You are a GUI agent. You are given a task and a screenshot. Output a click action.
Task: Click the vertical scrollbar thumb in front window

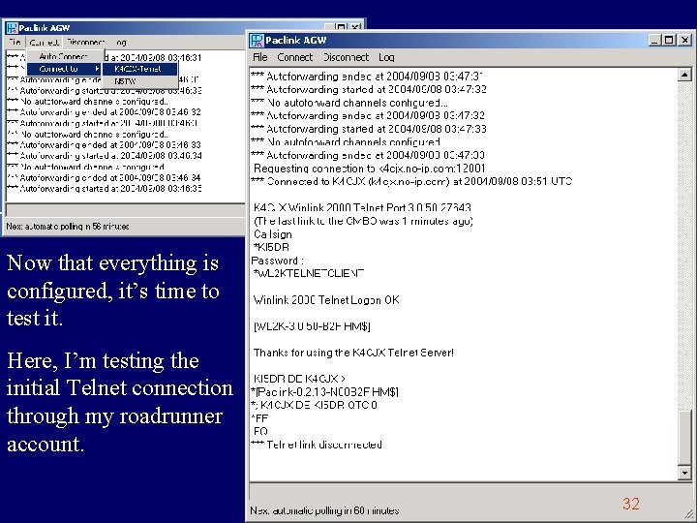click(684, 438)
